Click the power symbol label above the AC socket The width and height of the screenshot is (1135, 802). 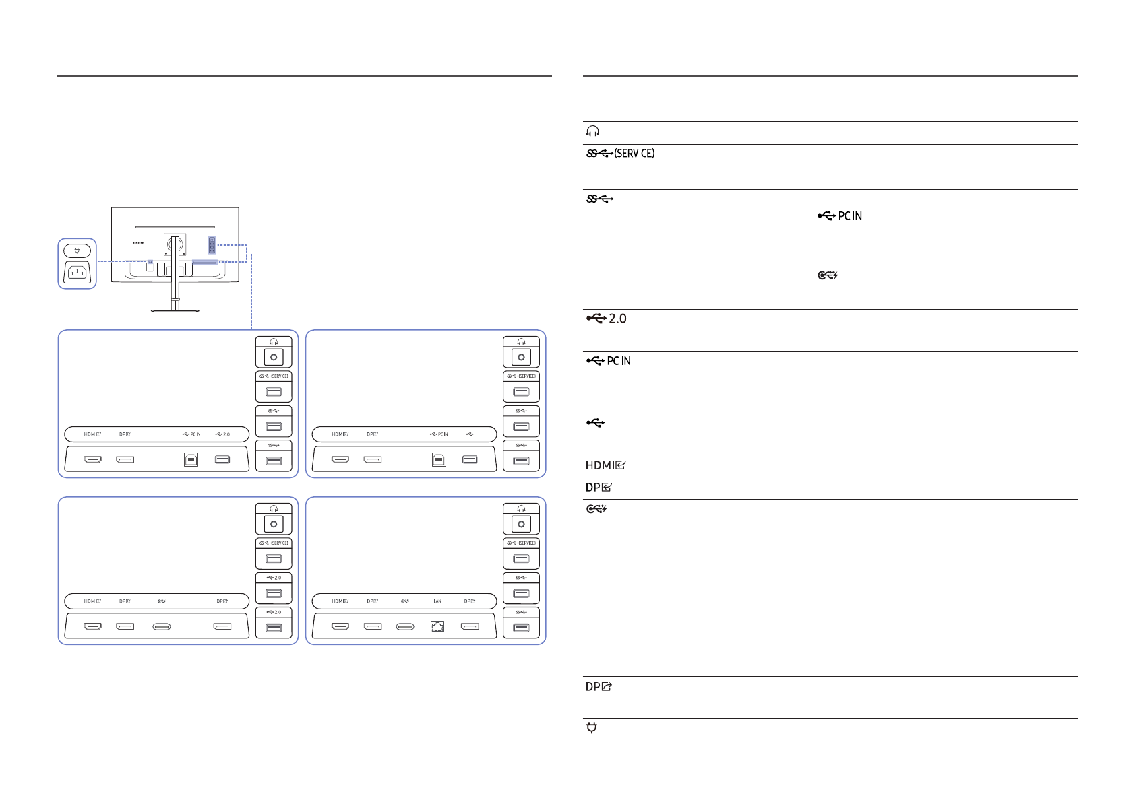tap(77, 250)
